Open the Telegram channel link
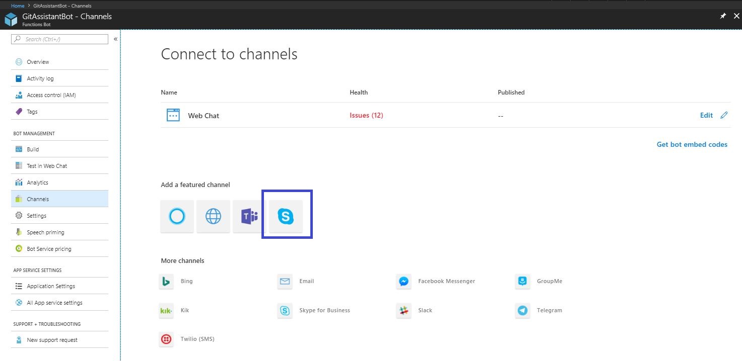Screen dimensions: 742x361 [550, 310]
